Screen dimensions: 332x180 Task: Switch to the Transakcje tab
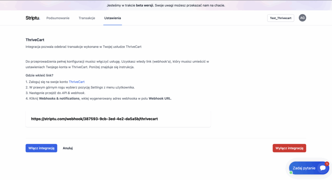tap(87, 18)
